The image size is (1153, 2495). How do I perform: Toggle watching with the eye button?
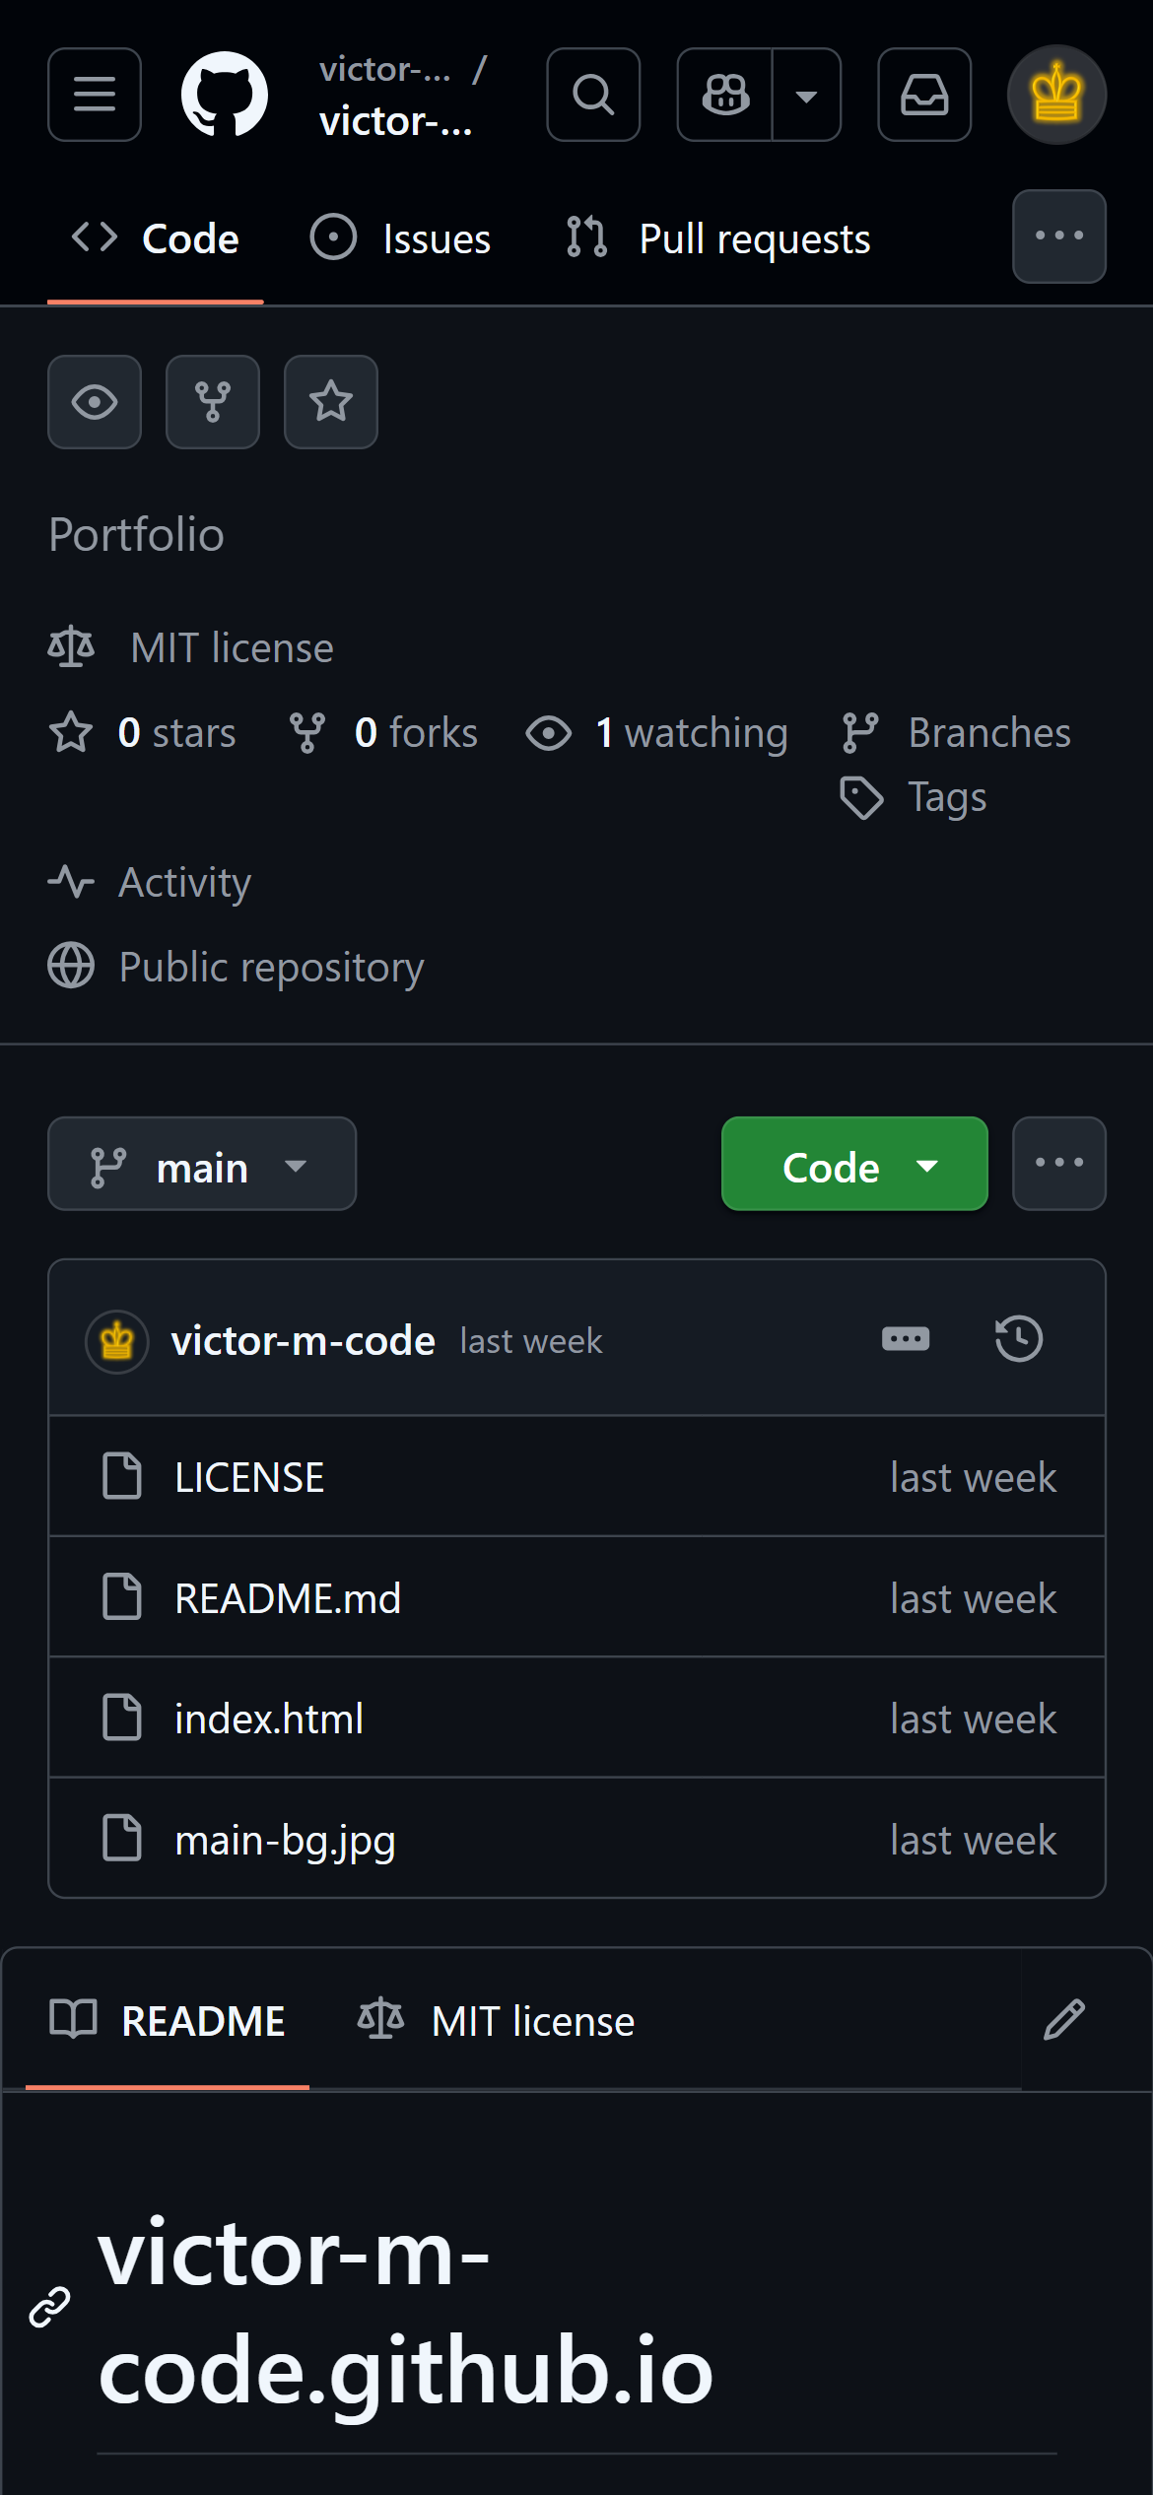point(95,402)
